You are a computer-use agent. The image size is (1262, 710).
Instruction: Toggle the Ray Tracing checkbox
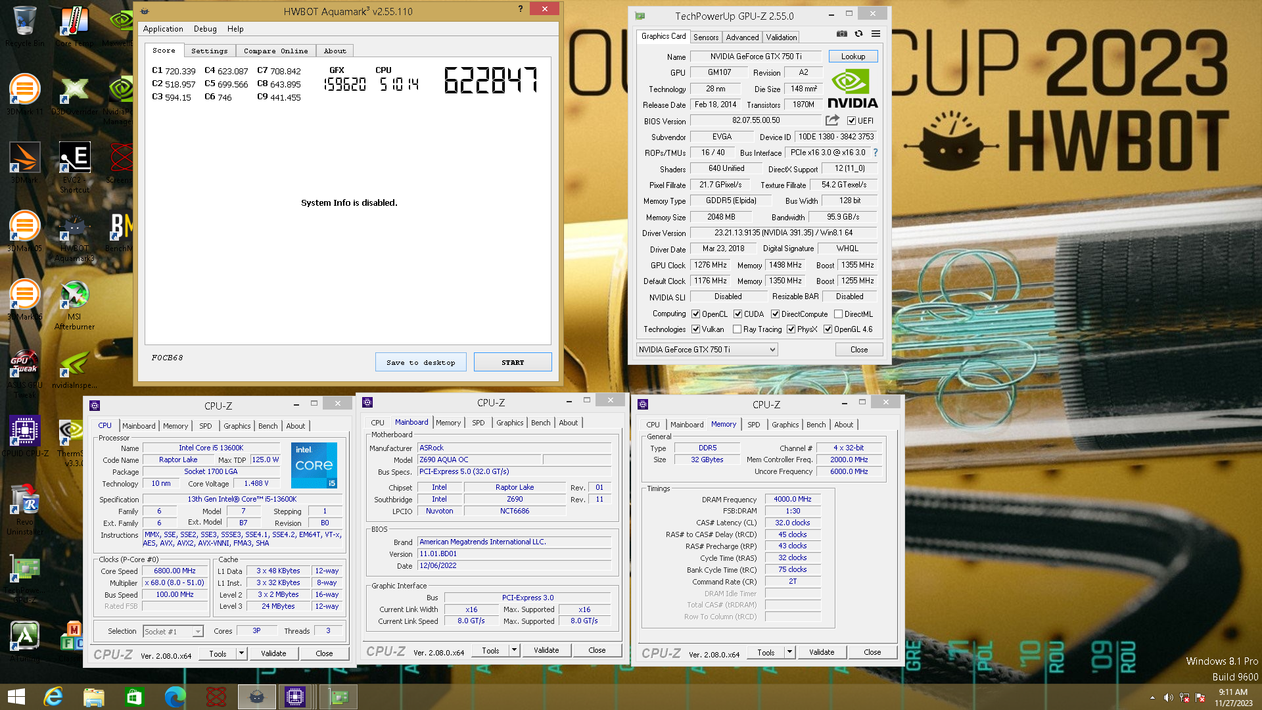click(737, 329)
